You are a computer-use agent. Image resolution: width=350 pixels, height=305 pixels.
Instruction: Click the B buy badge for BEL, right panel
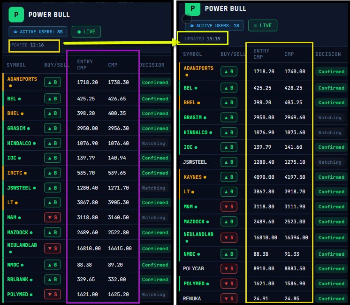click(229, 88)
